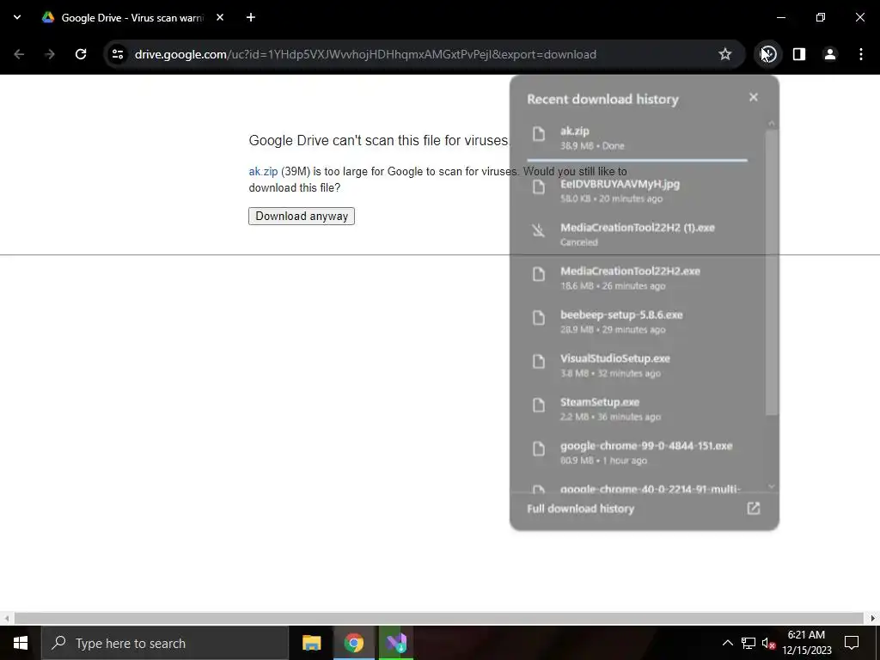This screenshot has height=660, width=880.
Task: Open Visual Studio Installer taskbar icon
Action: click(396, 643)
